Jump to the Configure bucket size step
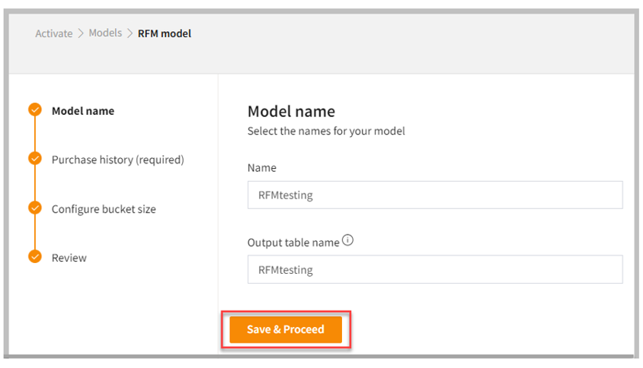 [104, 209]
